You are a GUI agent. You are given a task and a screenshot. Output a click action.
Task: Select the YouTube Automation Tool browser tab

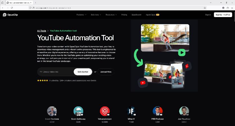pyautogui.click(x=19, y=3)
